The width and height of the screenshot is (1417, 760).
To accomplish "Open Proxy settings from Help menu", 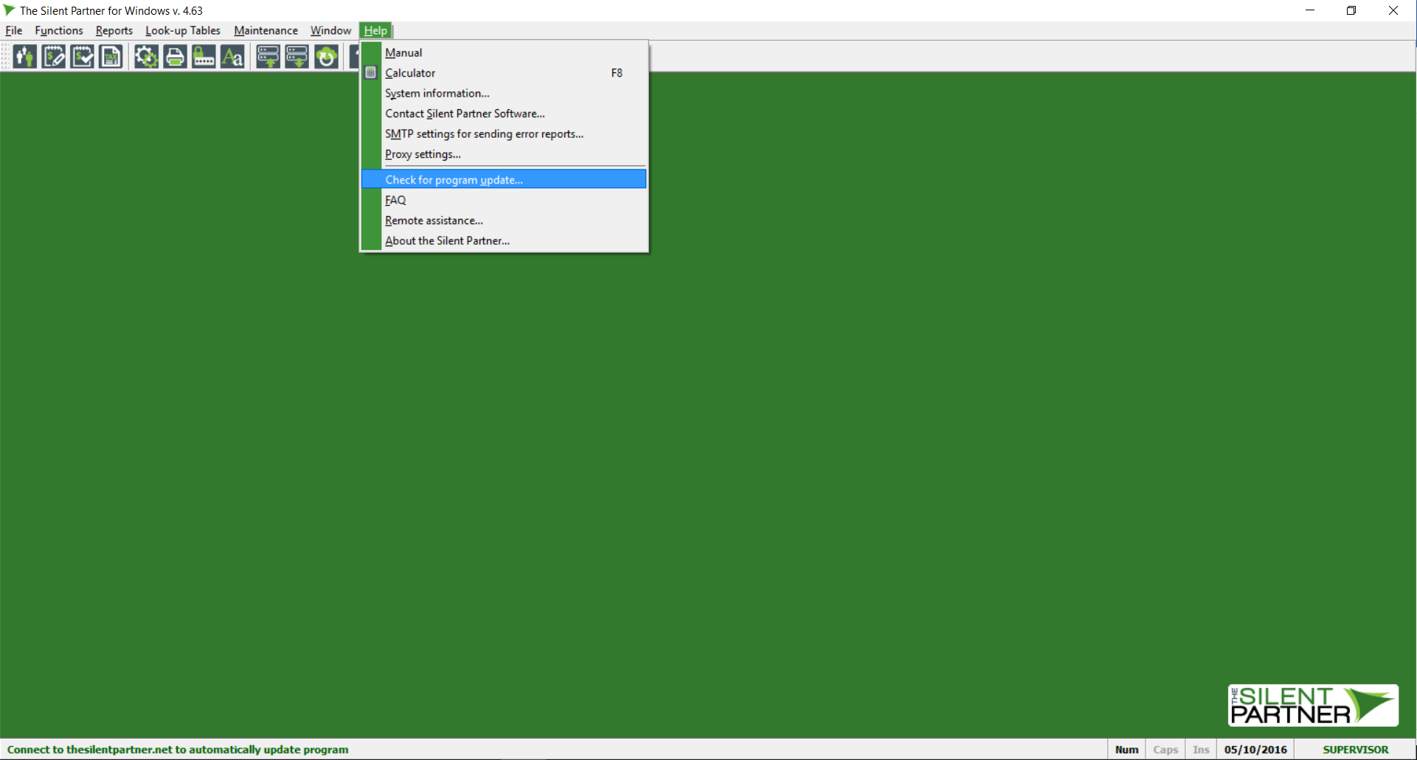I will tap(504, 154).
